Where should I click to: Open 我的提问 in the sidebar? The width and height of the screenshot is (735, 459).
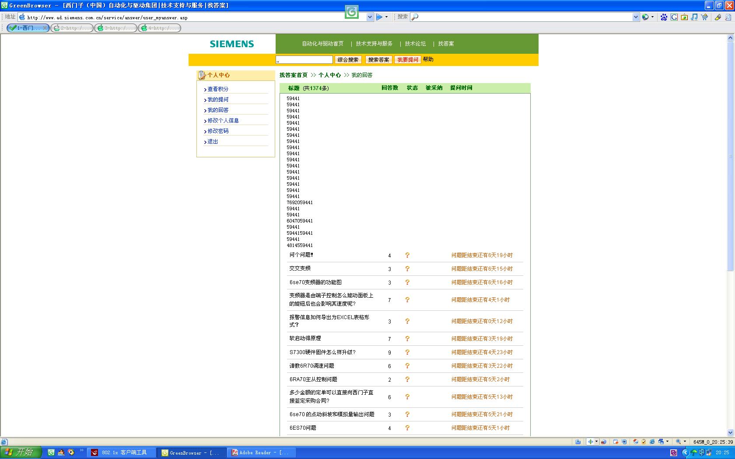point(218,100)
